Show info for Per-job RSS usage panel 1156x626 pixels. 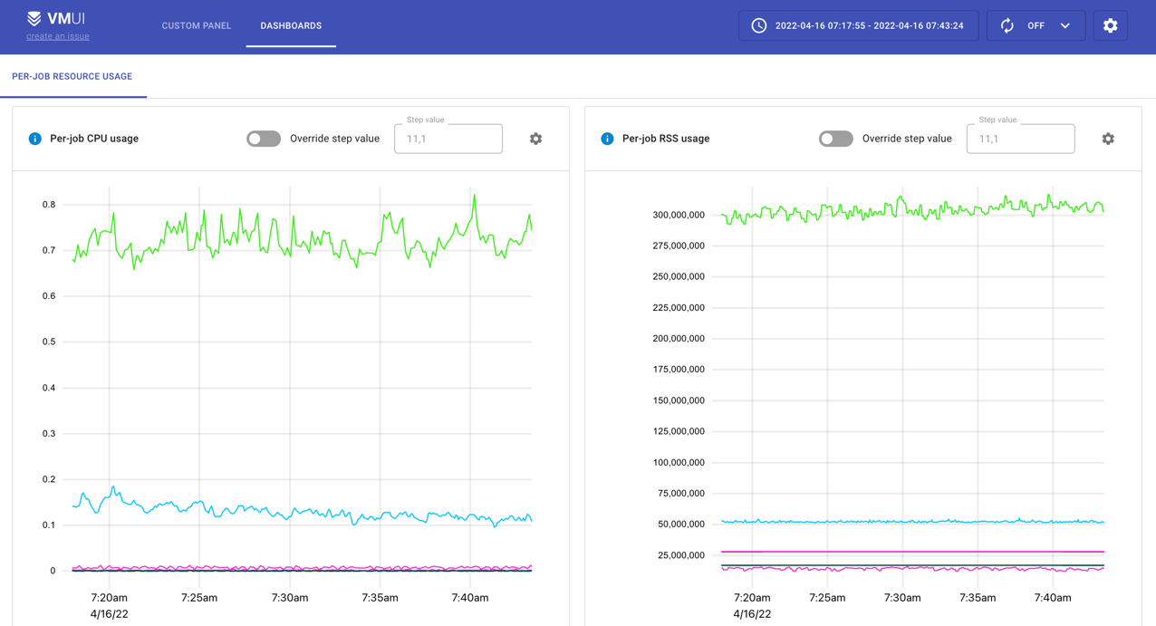click(x=607, y=139)
